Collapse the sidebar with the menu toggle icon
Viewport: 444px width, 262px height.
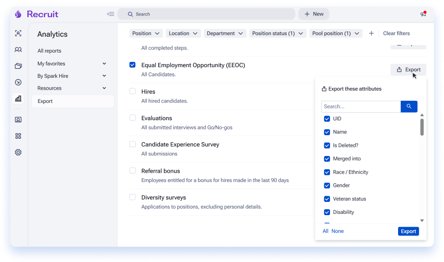(x=111, y=14)
